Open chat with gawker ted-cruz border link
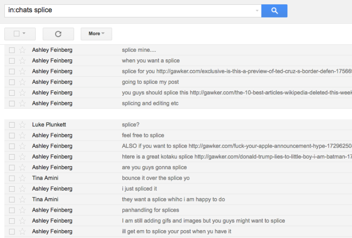352x238 pixels. pyautogui.click(x=237, y=71)
